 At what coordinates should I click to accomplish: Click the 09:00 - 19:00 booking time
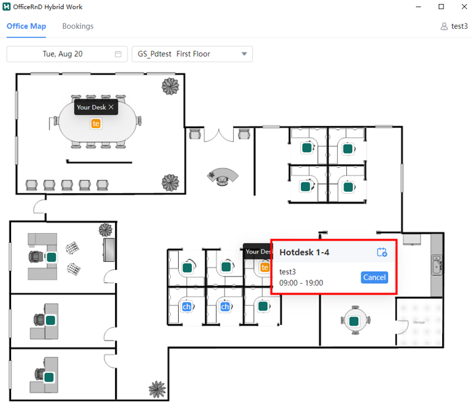click(x=301, y=283)
